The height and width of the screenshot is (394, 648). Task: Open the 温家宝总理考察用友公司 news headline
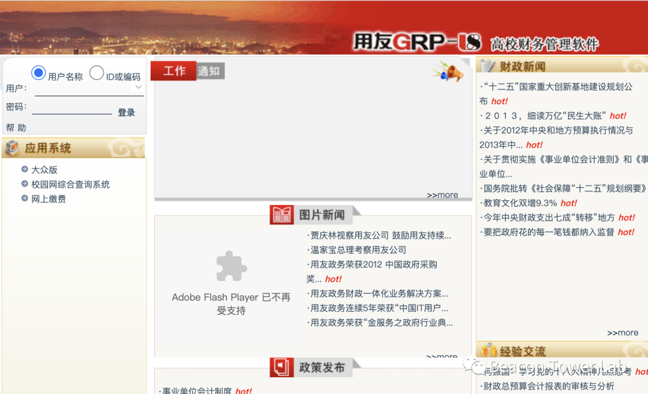click(x=358, y=250)
